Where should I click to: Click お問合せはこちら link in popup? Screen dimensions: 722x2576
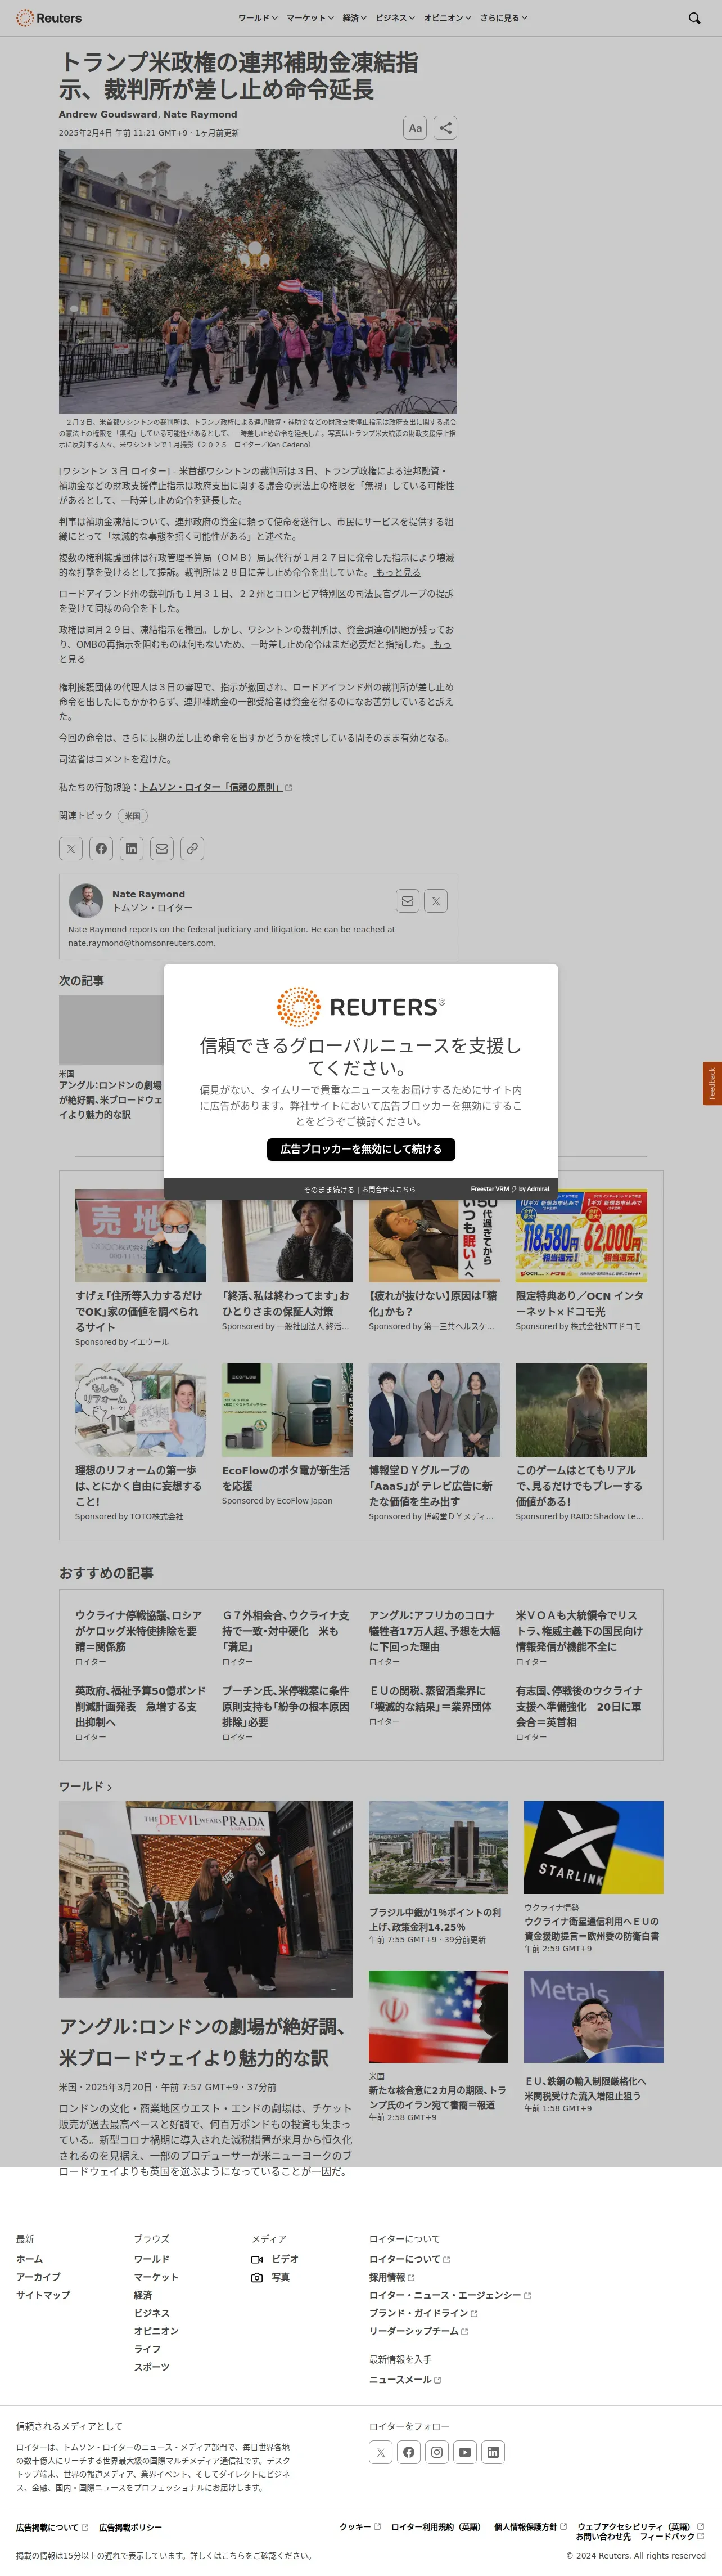click(x=388, y=1189)
